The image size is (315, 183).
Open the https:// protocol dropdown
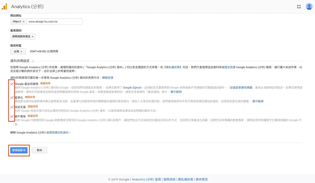(19, 21)
